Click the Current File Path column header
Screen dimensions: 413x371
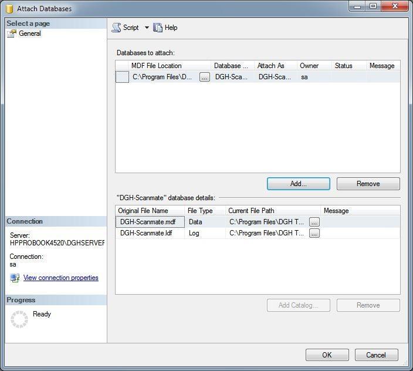(273, 211)
